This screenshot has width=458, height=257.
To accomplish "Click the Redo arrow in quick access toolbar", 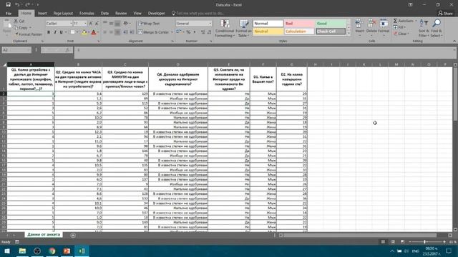I will [x=27, y=4].
